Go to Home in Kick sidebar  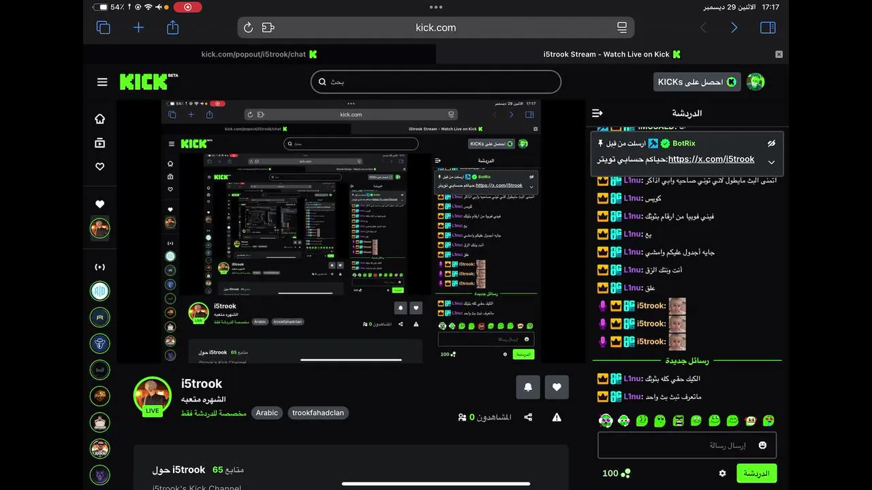point(100,118)
